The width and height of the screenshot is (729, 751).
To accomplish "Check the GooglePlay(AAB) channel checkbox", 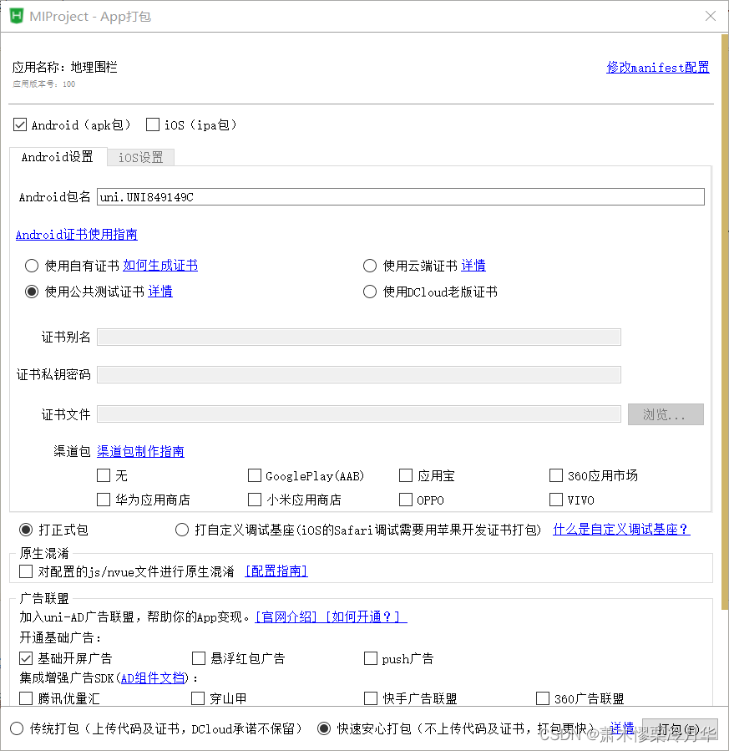I will tap(255, 475).
